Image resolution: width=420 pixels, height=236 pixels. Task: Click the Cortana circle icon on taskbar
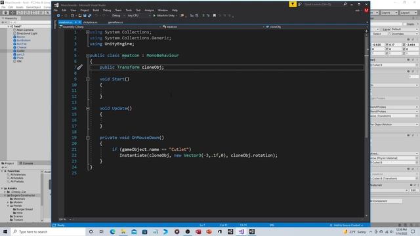point(91,231)
